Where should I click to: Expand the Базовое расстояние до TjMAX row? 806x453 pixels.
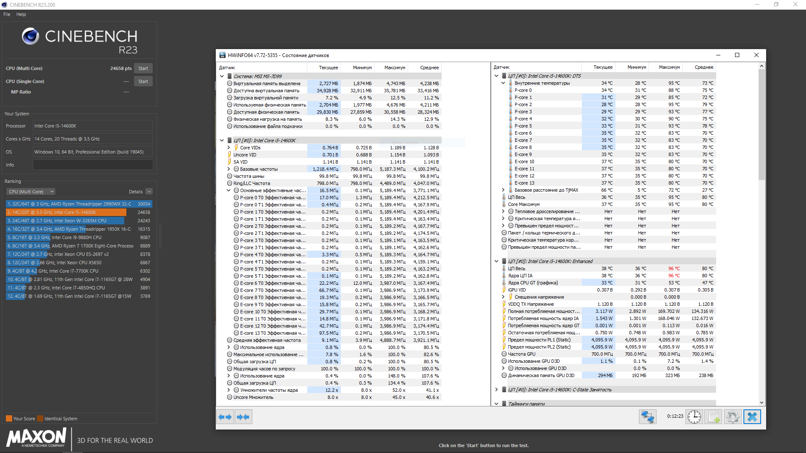coord(503,190)
